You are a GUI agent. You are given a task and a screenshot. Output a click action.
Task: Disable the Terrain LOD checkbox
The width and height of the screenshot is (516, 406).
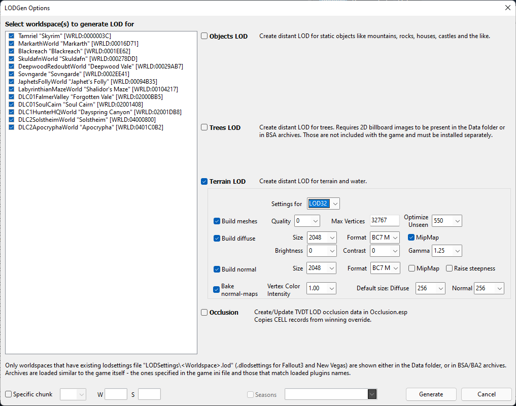point(204,182)
